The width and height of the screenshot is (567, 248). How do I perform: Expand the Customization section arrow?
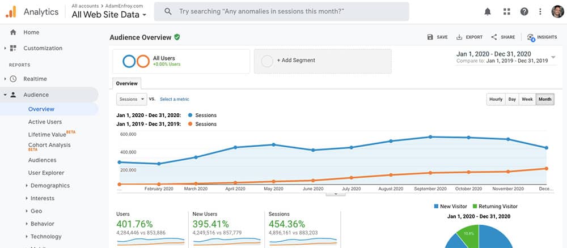(5, 48)
